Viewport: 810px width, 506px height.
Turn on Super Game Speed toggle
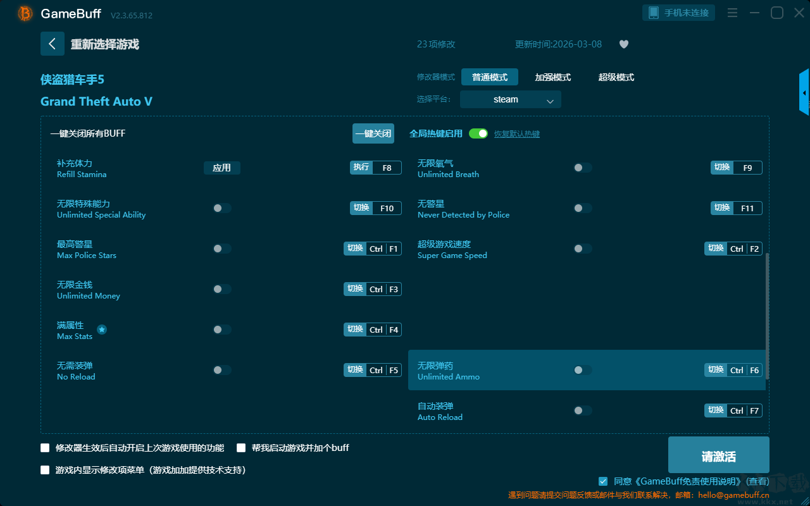583,249
